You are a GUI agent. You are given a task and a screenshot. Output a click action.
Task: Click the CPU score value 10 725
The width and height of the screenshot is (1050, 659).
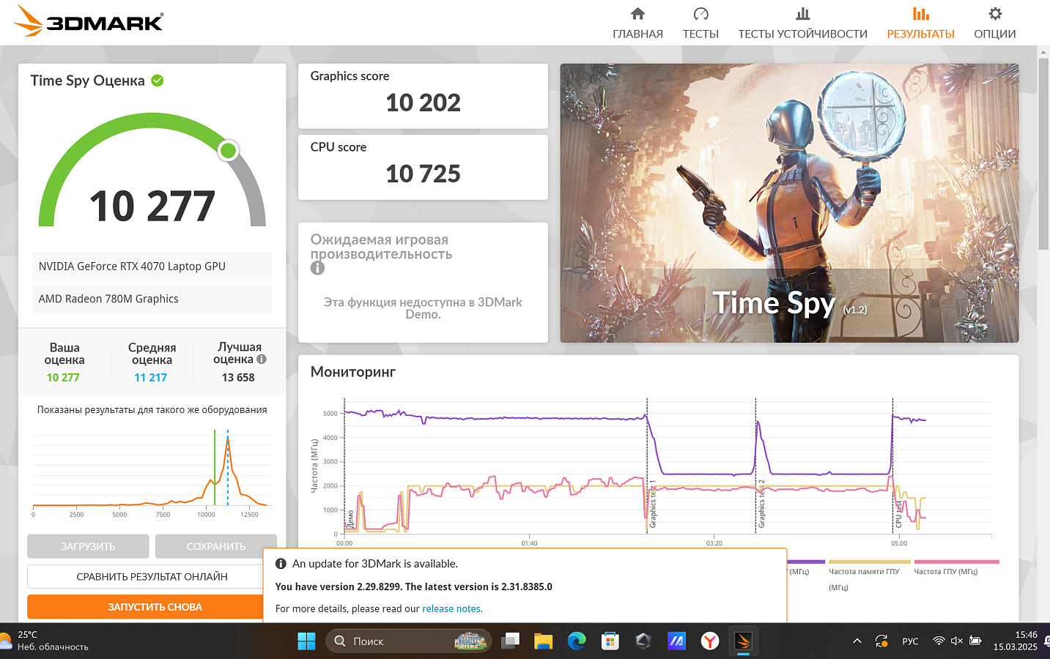click(x=423, y=174)
